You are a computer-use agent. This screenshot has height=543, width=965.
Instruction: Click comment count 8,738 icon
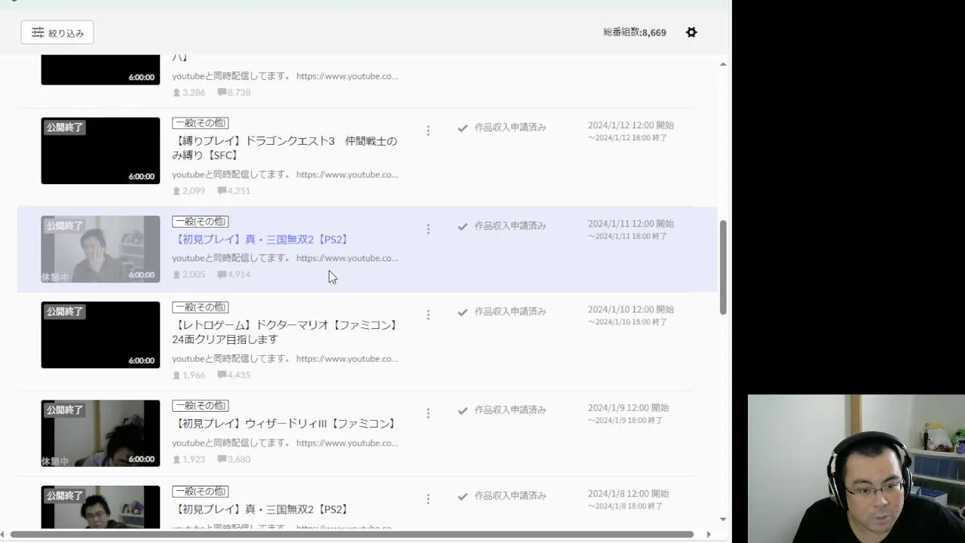pyautogui.click(x=222, y=92)
